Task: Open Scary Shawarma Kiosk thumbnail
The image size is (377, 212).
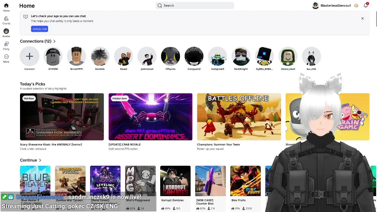Action: click(x=62, y=117)
